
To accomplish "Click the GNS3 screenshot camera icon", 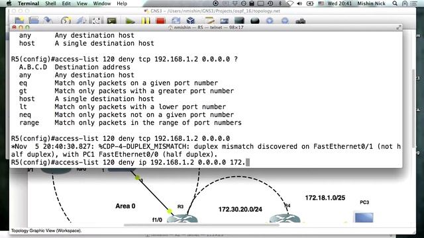I will click(300, 21).
